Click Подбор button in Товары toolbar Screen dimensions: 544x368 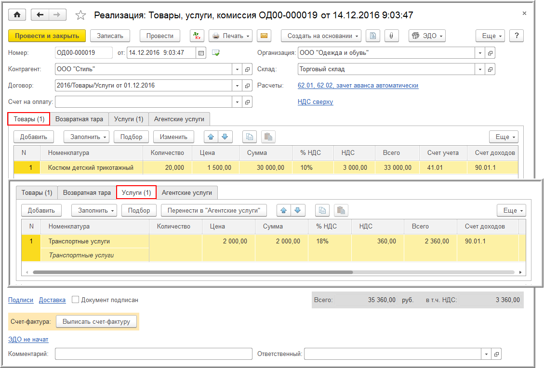click(x=131, y=137)
